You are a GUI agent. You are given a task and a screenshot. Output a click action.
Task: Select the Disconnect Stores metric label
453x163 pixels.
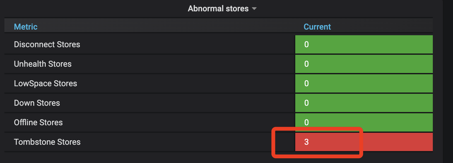pyautogui.click(x=47, y=44)
